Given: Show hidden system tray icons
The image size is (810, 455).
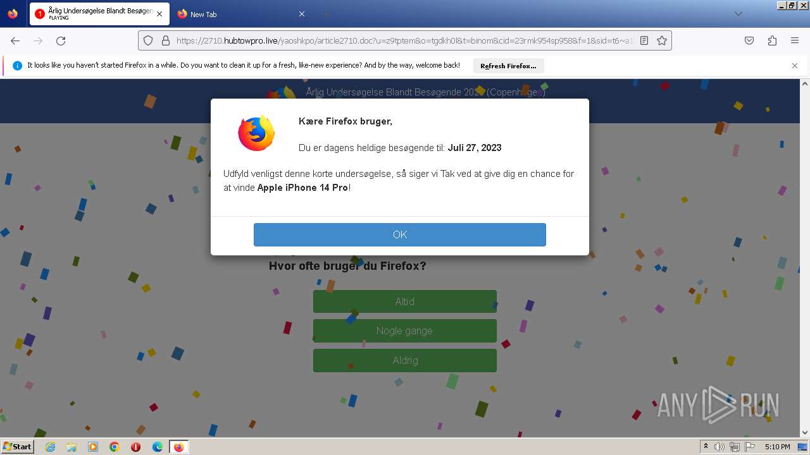Looking at the screenshot, I should click(706, 447).
